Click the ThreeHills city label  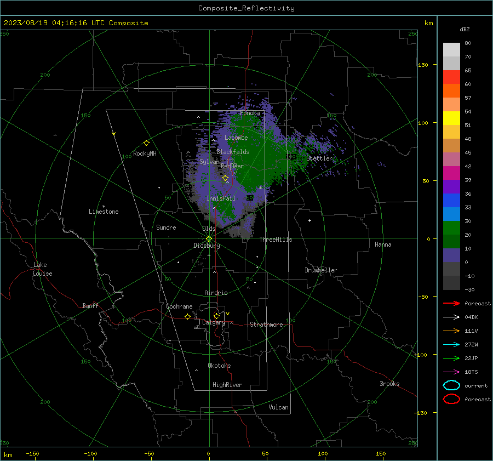click(x=276, y=240)
